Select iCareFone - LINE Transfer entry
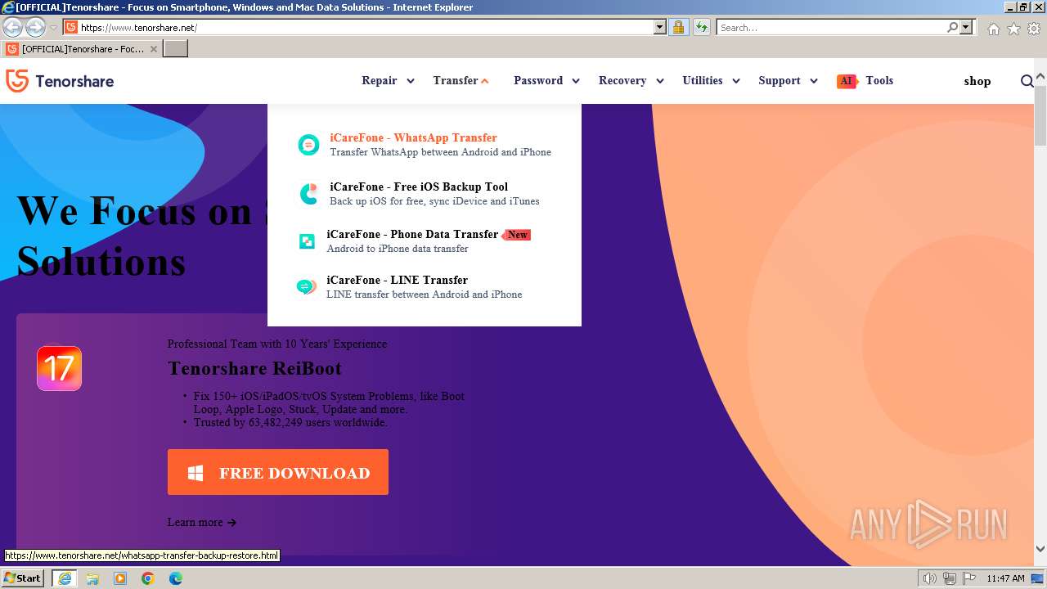Screen dimensions: 1047x589 tap(397, 280)
